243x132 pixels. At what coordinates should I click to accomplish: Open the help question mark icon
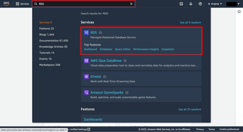pyautogui.click(x=200, y=4)
